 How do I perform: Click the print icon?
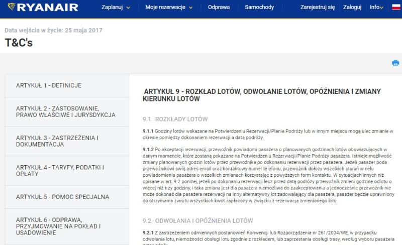pos(395,63)
